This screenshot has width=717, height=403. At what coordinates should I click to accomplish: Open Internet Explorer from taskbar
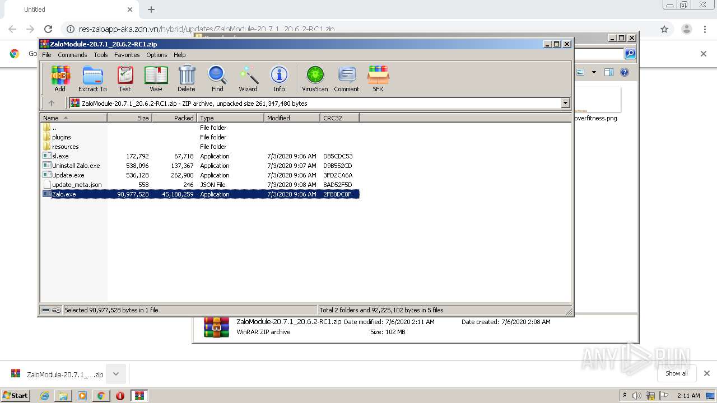pos(44,396)
